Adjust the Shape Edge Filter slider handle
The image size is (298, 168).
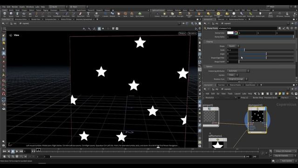pyautogui.click(x=266, y=58)
